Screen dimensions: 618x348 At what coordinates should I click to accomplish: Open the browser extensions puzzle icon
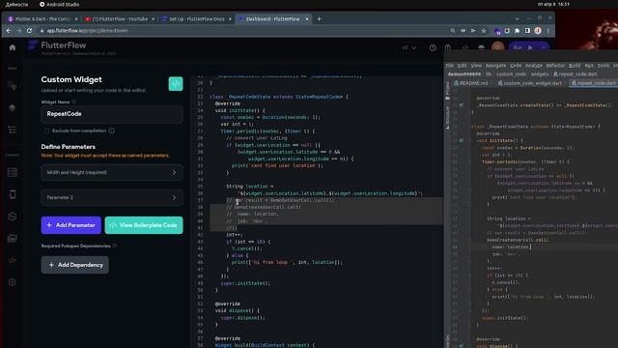click(518, 30)
